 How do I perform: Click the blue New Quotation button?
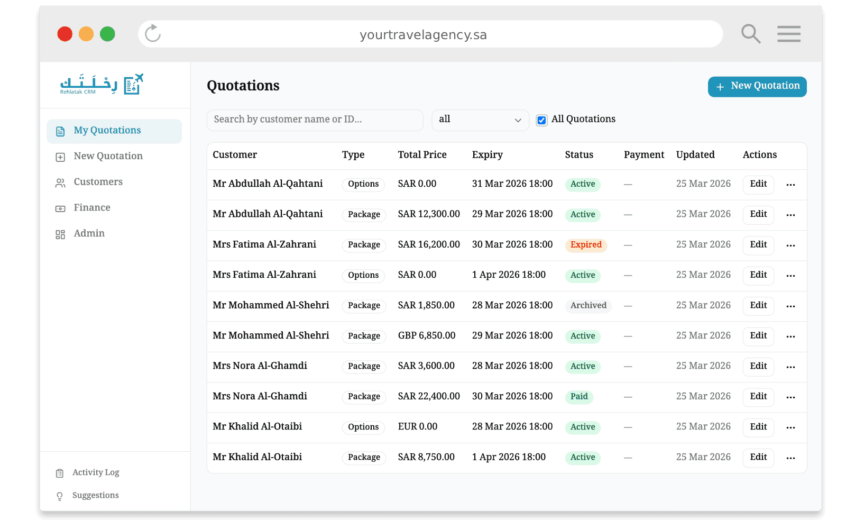click(757, 87)
